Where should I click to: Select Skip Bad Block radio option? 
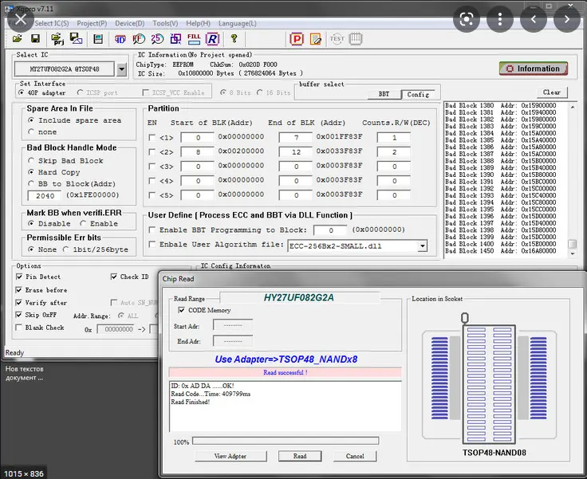click(x=31, y=160)
